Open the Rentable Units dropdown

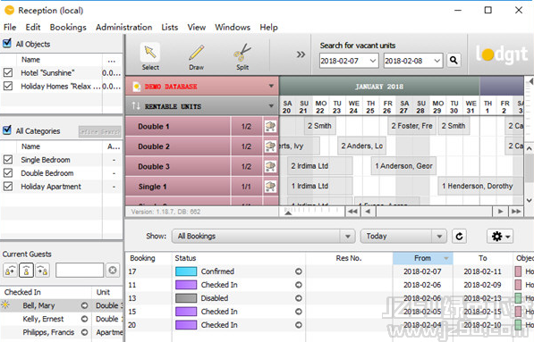(x=271, y=106)
